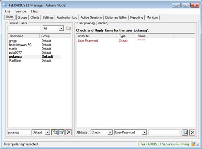The height and width of the screenshot is (149, 202).
Task: Open the Default group dropdown below user list
Action: [48, 132]
